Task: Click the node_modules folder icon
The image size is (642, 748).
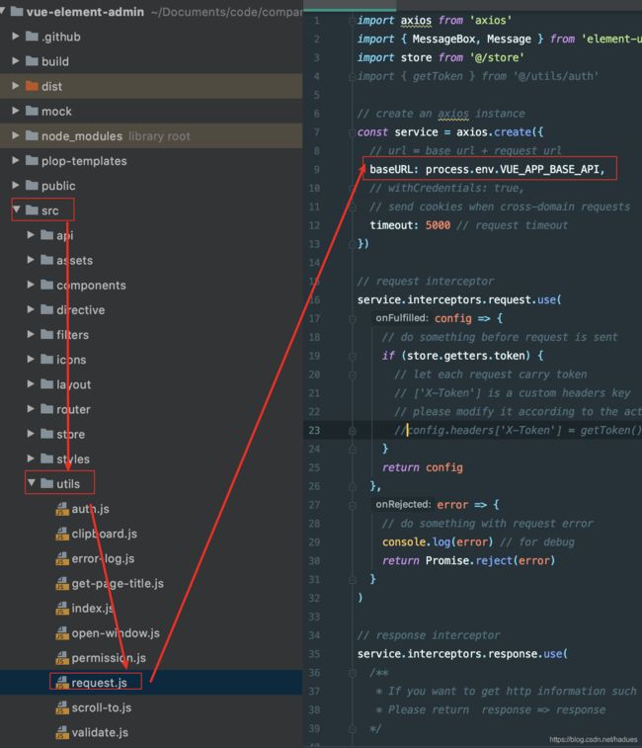Action: pyautogui.click(x=32, y=135)
